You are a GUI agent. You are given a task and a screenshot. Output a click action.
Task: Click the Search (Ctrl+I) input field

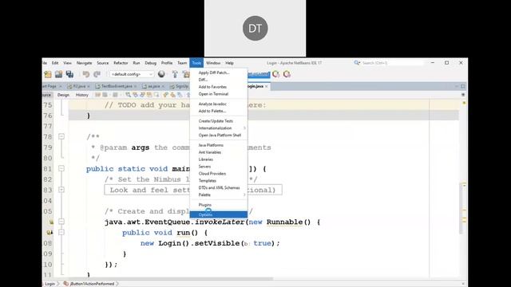[392, 63]
